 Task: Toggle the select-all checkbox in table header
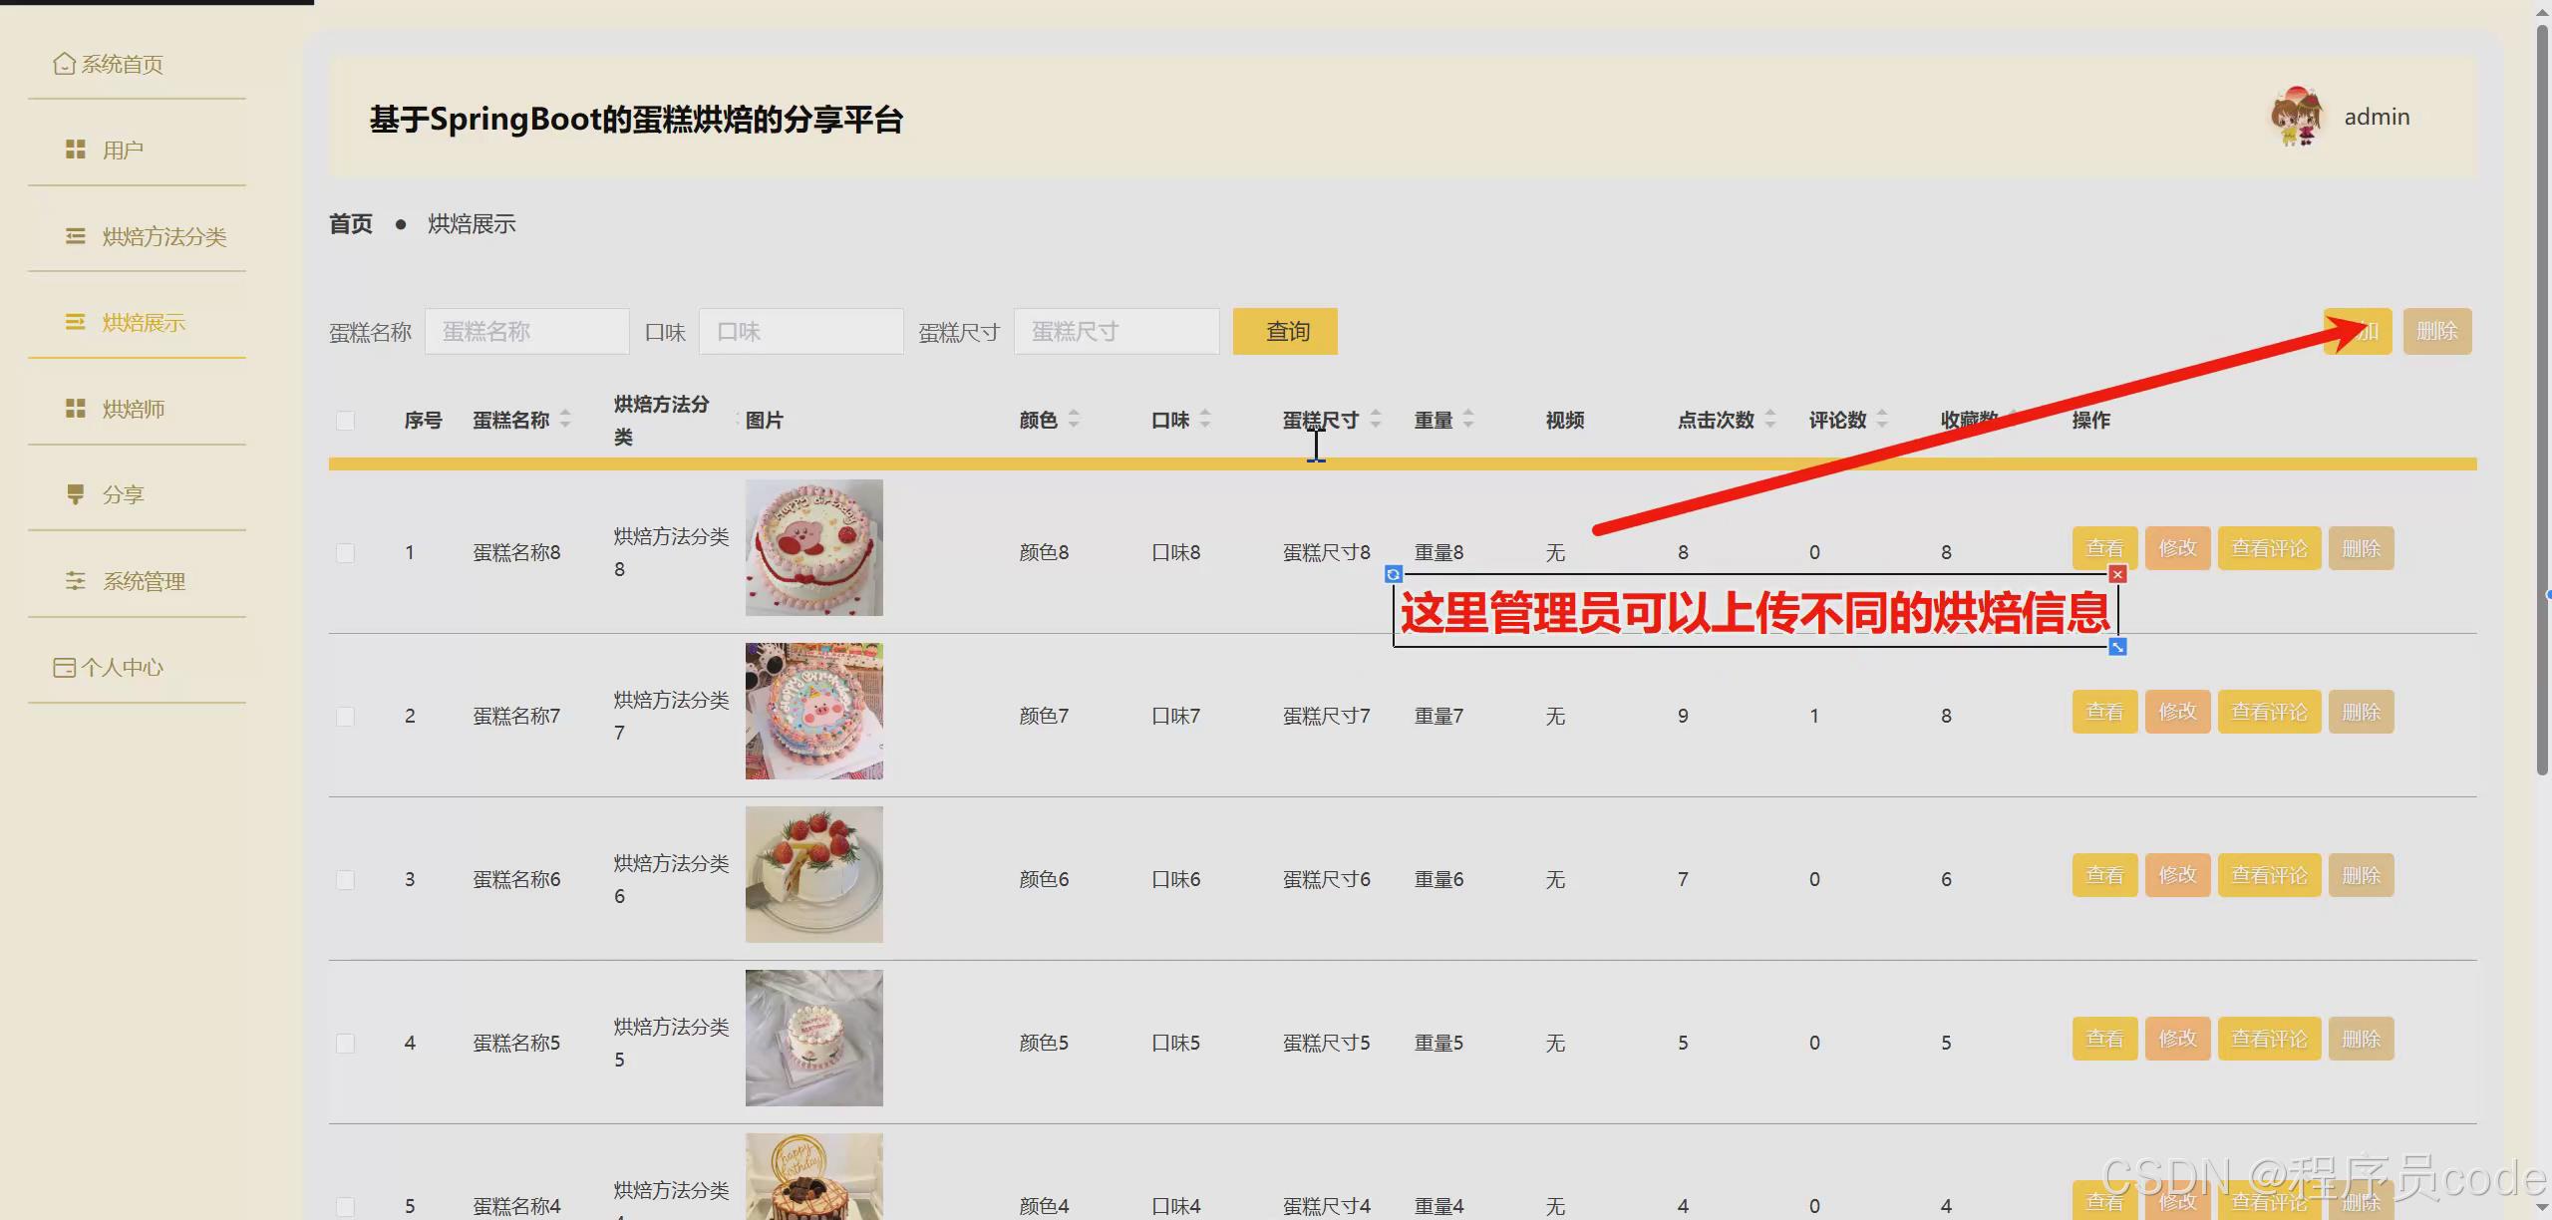coord(345,421)
